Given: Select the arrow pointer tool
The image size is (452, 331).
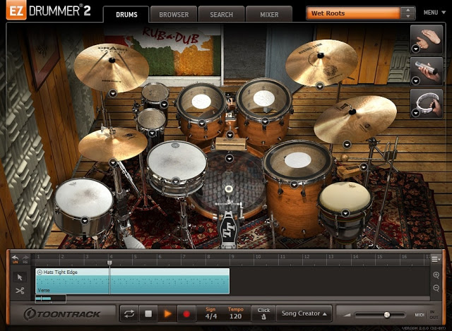Looking at the screenshot, I should click(20, 277).
